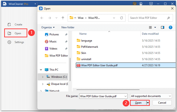Collapse the This PC tree node
177x112 pixels.
(x=41, y=70)
